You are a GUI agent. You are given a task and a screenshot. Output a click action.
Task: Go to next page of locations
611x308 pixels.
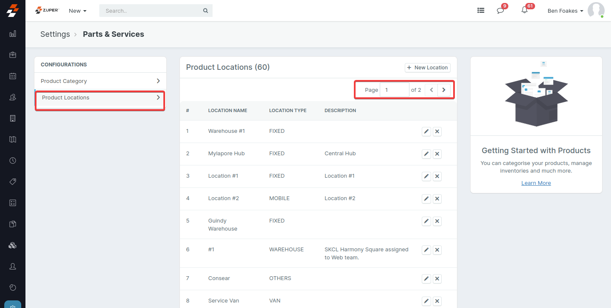[x=444, y=90]
